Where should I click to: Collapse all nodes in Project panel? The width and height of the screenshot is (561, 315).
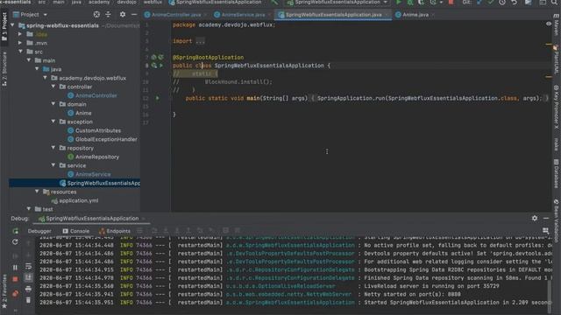(108, 15)
